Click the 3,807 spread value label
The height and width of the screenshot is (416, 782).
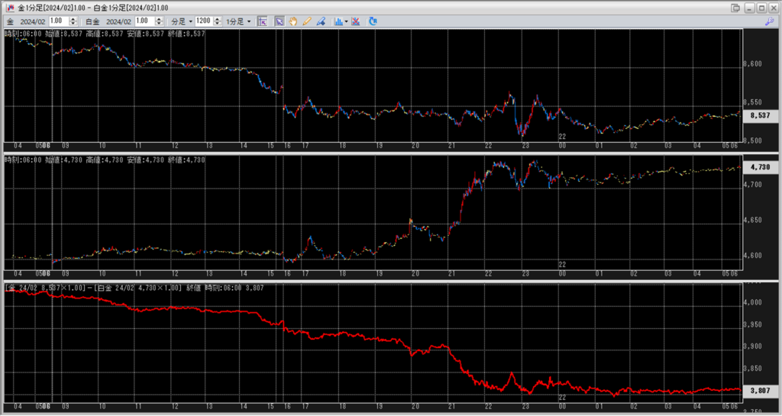pyautogui.click(x=760, y=391)
